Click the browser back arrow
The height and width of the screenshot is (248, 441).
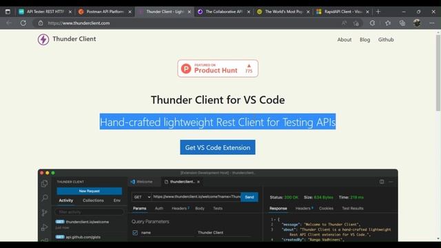pyautogui.click(x=9, y=23)
